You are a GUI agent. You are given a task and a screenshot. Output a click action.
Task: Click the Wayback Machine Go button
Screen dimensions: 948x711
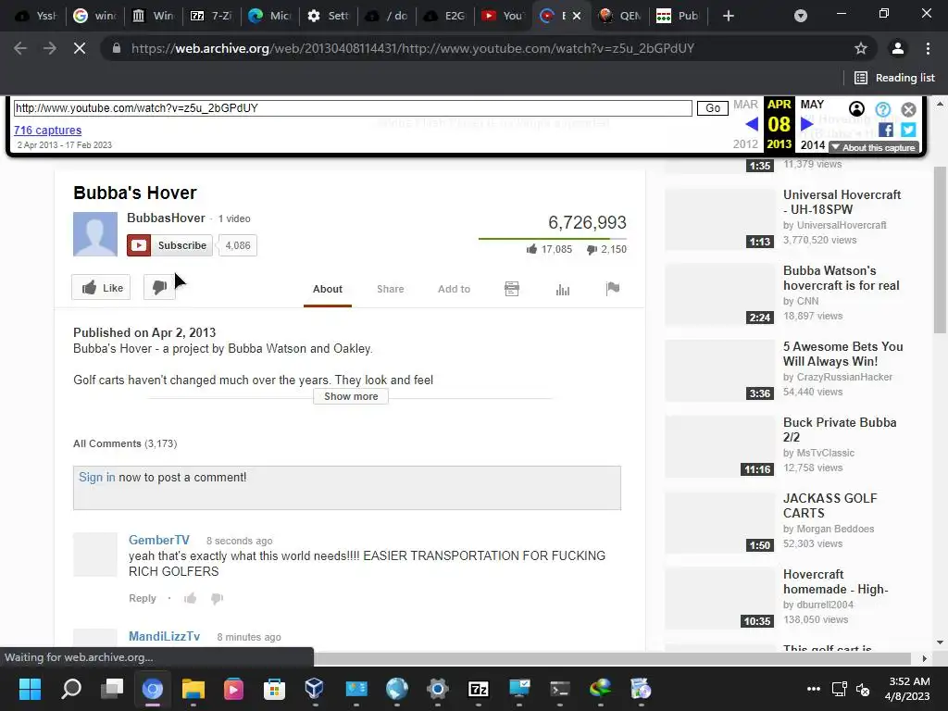coord(713,108)
